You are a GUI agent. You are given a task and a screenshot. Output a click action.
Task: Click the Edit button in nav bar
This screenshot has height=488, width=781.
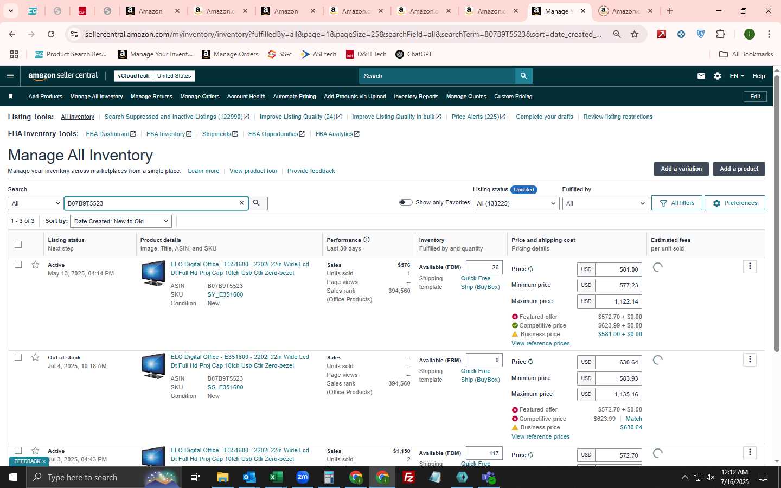click(x=755, y=97)
